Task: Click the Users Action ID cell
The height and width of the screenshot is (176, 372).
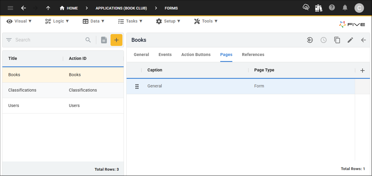Action: point(74,105)
